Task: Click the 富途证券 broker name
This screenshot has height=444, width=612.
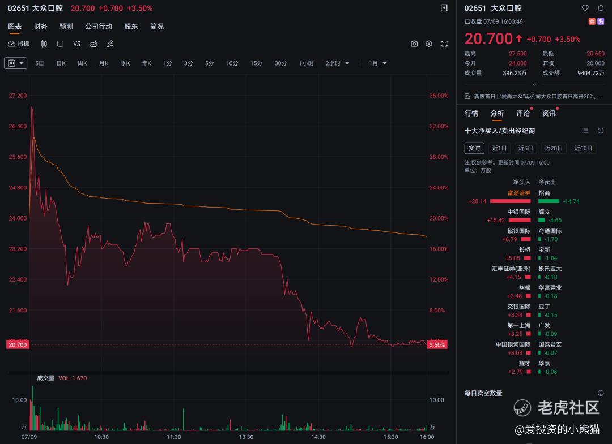Action: pos(518,193)
